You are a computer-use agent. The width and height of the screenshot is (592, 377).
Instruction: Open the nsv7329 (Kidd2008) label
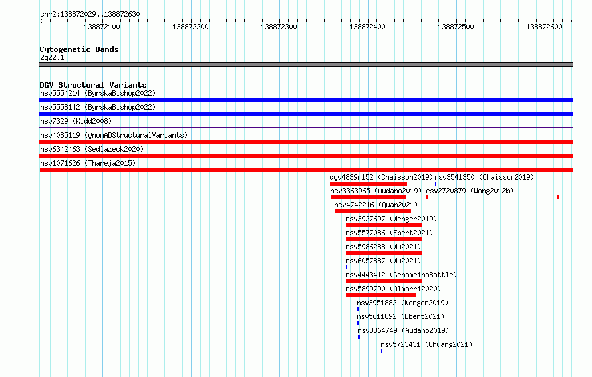pyautogui.click(x=76, y=121)
